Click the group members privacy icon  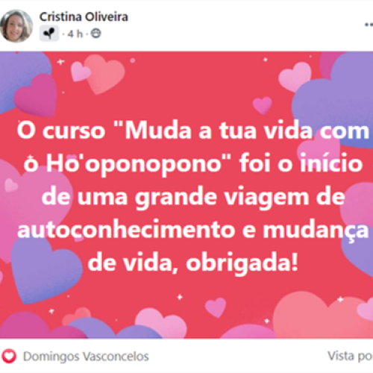click(95, 34)
